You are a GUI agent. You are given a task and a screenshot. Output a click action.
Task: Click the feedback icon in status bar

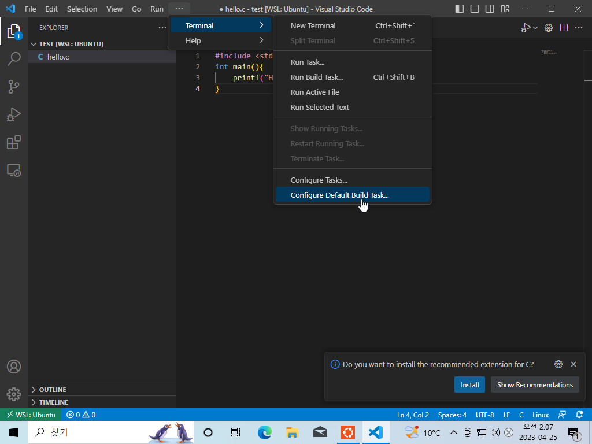coord(562,415)
